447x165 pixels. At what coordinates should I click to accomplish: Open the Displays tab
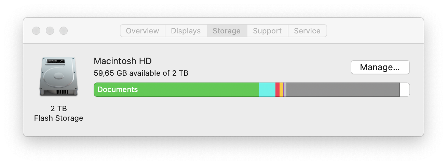point(186,31)
